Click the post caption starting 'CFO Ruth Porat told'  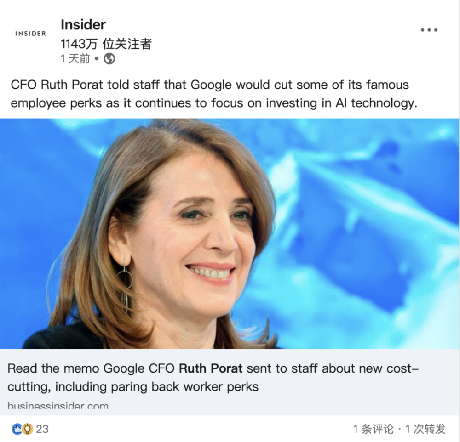214,94
